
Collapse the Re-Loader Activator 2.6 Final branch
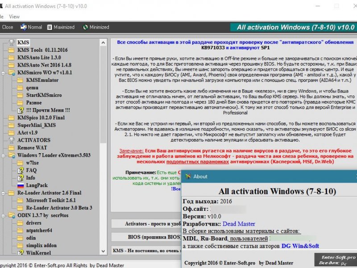pyautogui.click(x=3, y=193)
